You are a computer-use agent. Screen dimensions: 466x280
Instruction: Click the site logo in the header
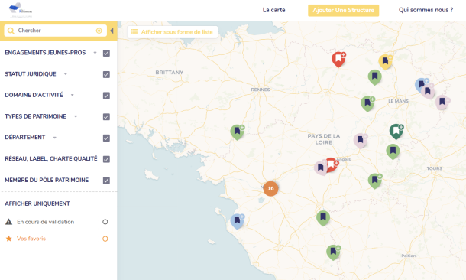(x=20, y=10)
